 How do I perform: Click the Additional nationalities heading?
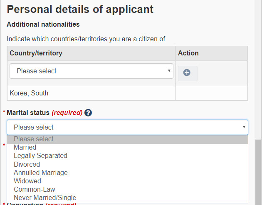(43, 25)
